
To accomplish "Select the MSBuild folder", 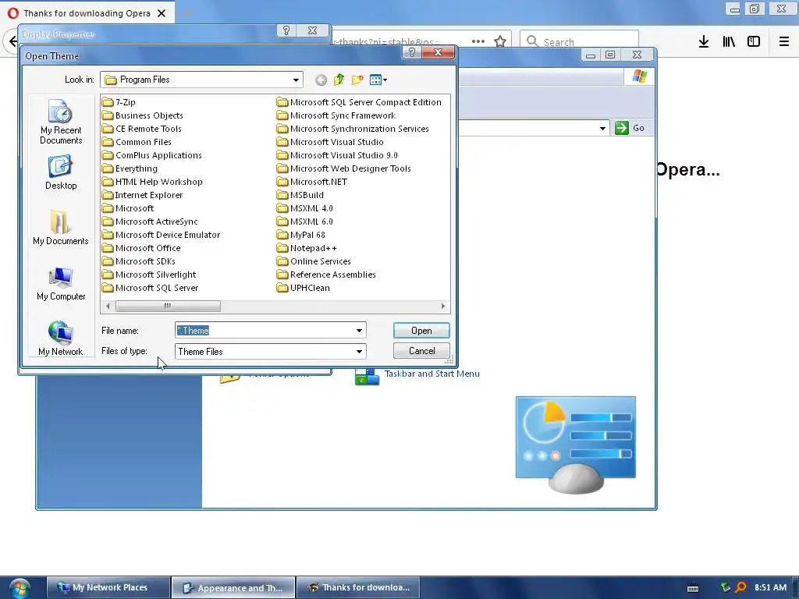I will point(300,194).
